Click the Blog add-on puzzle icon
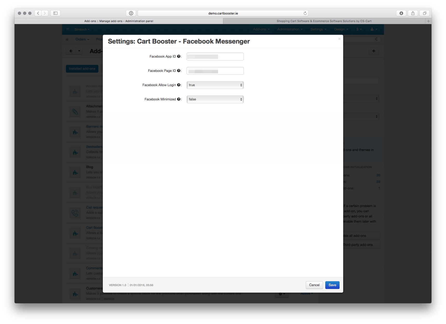This screenshot has width=446, height=324. 75,173
